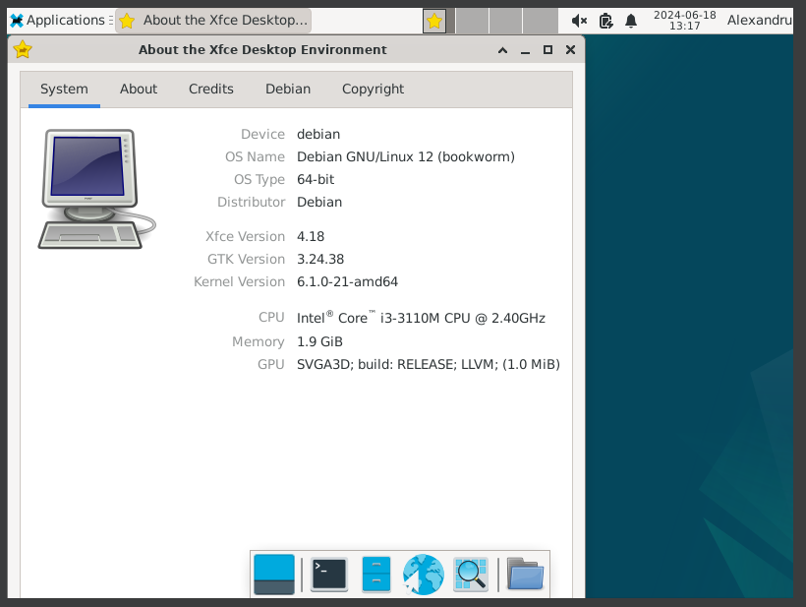Click the show desktop icon in the dock
The height and width of the screenshot is (607, 806).
pyautogui.click(x=274, y=575)
